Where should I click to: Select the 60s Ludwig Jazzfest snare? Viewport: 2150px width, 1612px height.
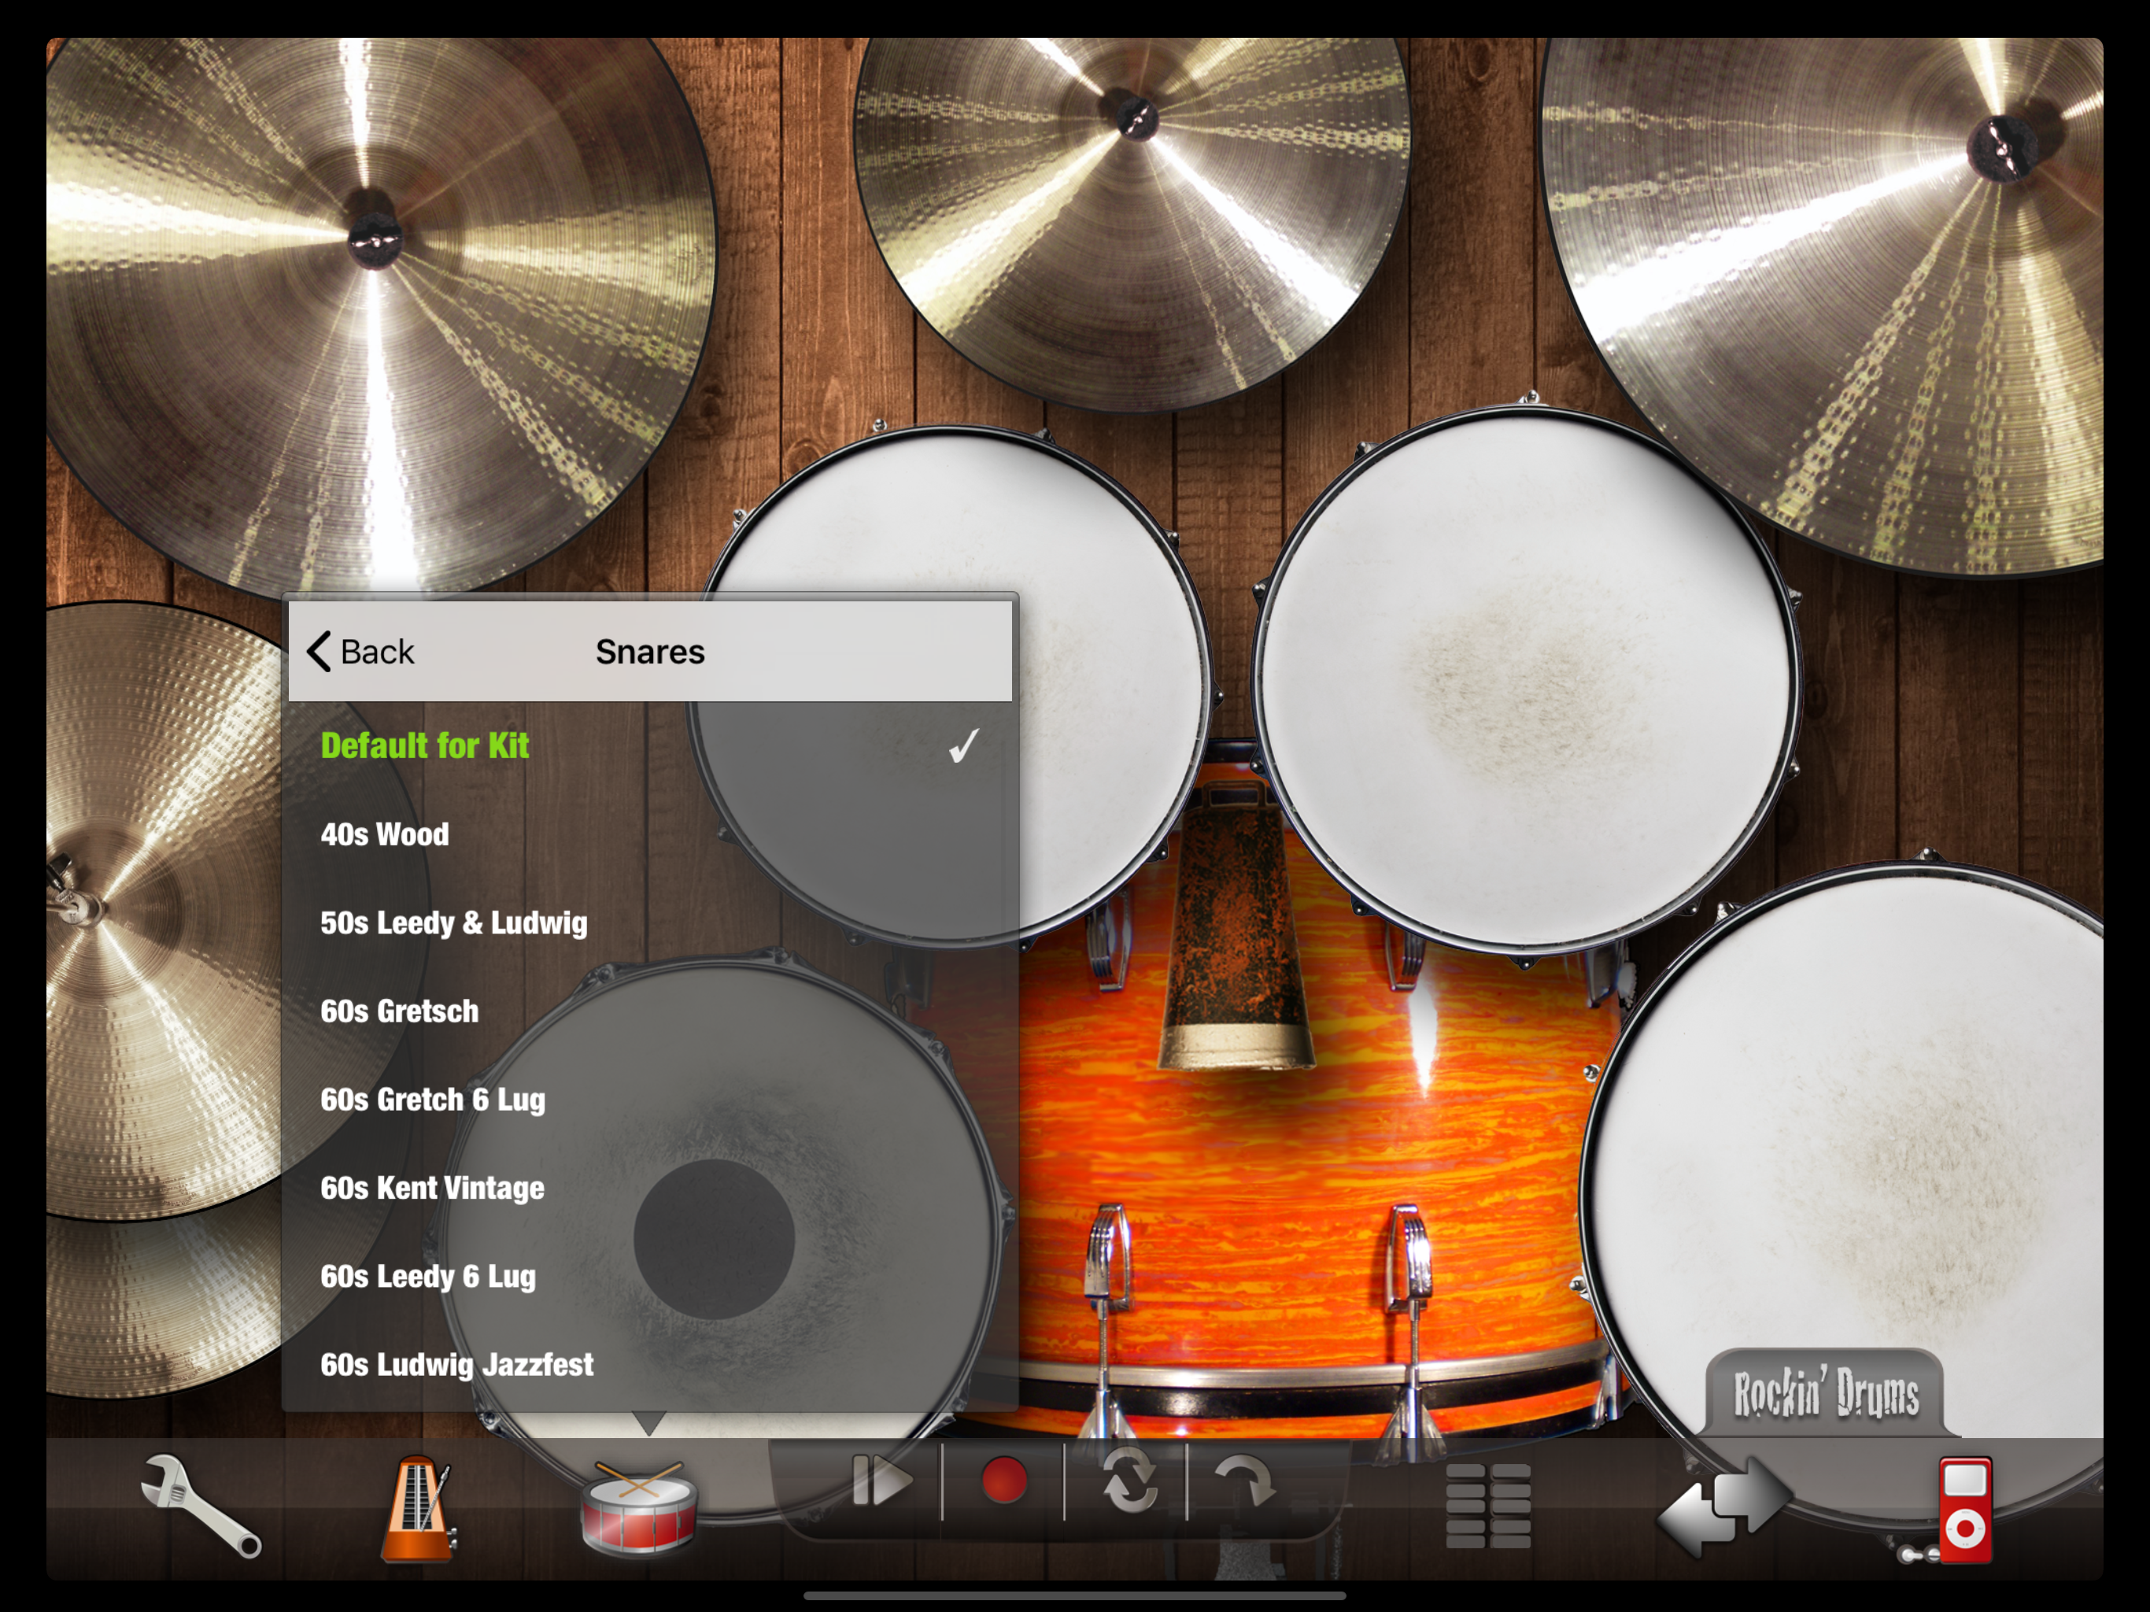456,1365
